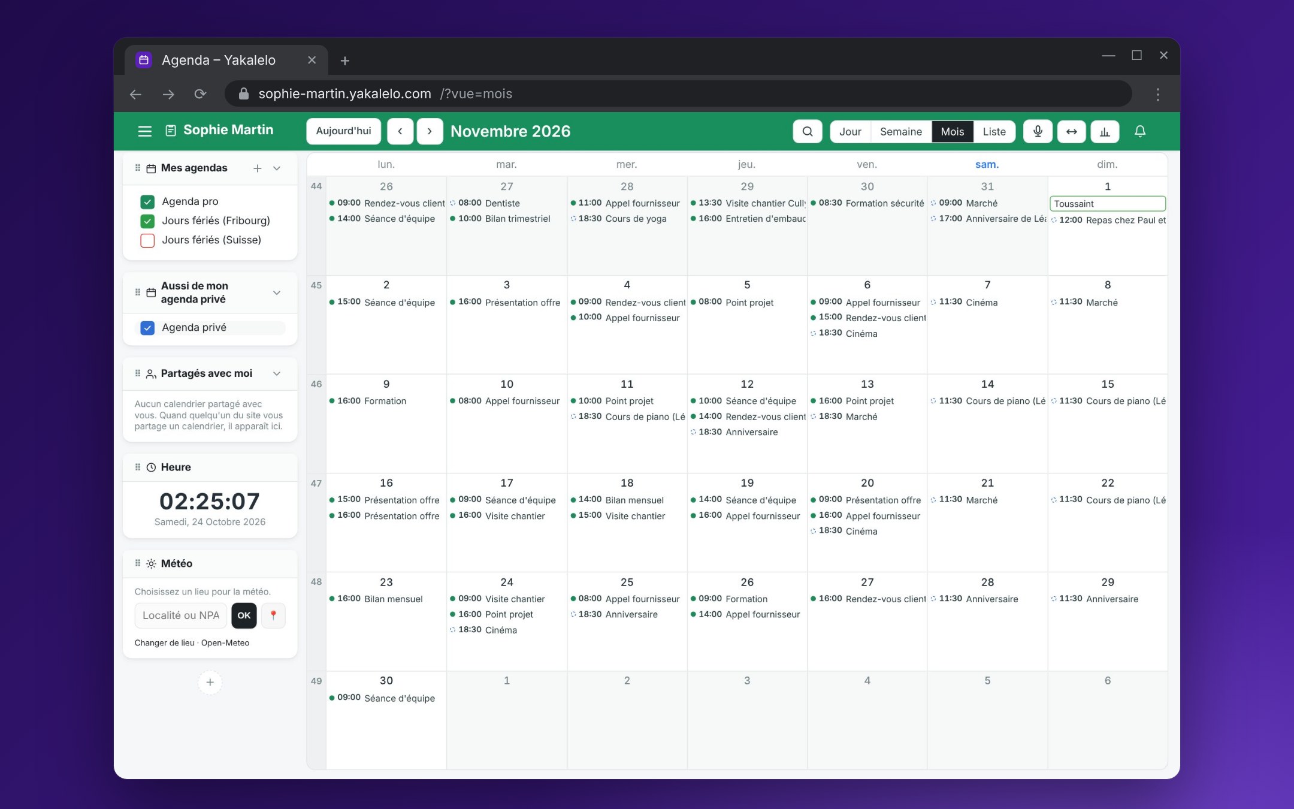The height and width of the screenshot is (809, 1294).
Task: Confirm weather location with OK
Action: (244, 615)
